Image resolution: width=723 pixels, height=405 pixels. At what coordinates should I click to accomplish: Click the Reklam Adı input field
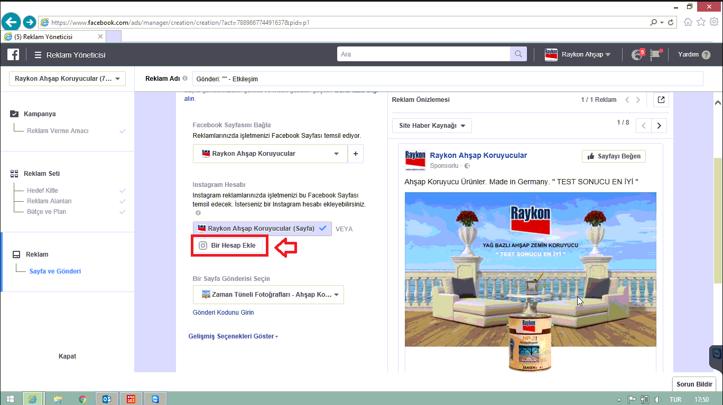click(447, 79)
